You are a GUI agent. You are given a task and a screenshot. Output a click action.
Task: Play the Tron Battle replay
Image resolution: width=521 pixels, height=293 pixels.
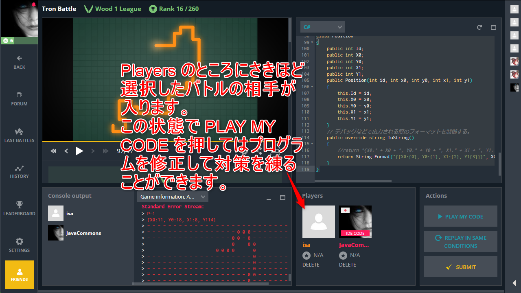79,151
